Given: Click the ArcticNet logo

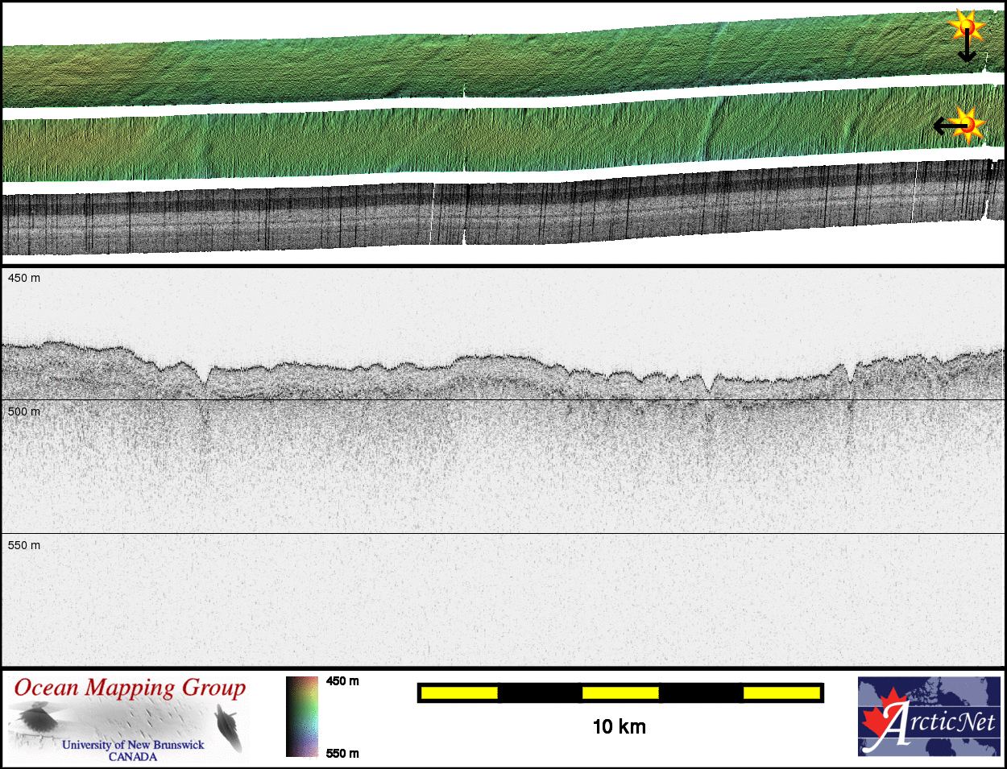Looking at the screenshot, I should pyautogui.click(x=929, y=716).
